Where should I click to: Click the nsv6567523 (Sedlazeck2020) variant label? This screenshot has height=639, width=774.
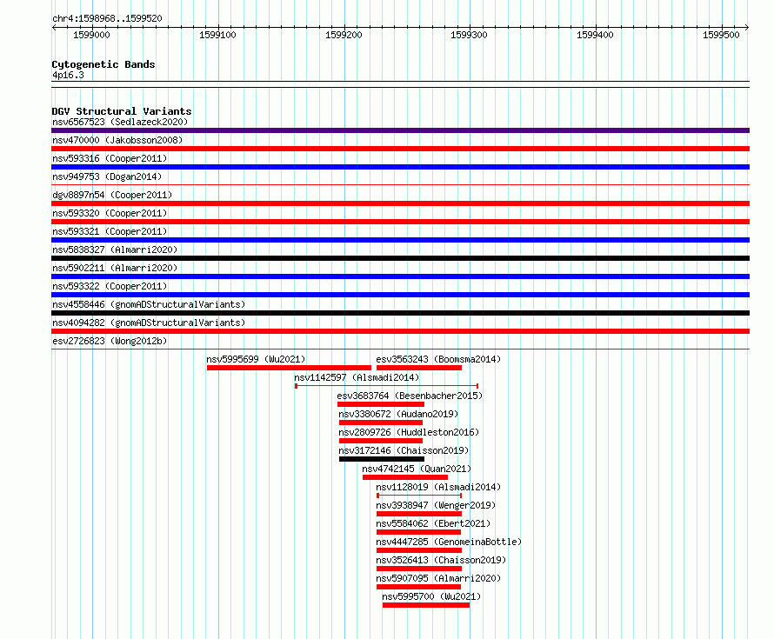click(120, 122)
